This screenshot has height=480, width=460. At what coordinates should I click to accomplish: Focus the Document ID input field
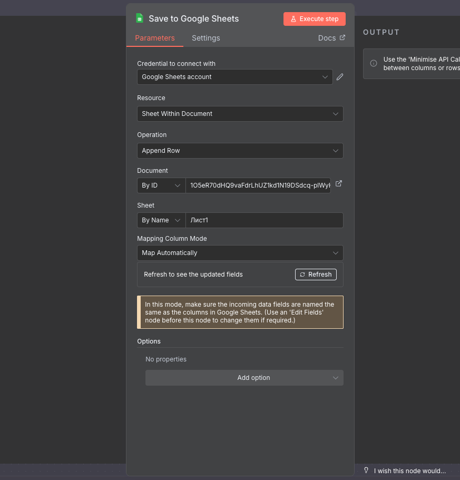pyautogui.click(x=258, y=185)
